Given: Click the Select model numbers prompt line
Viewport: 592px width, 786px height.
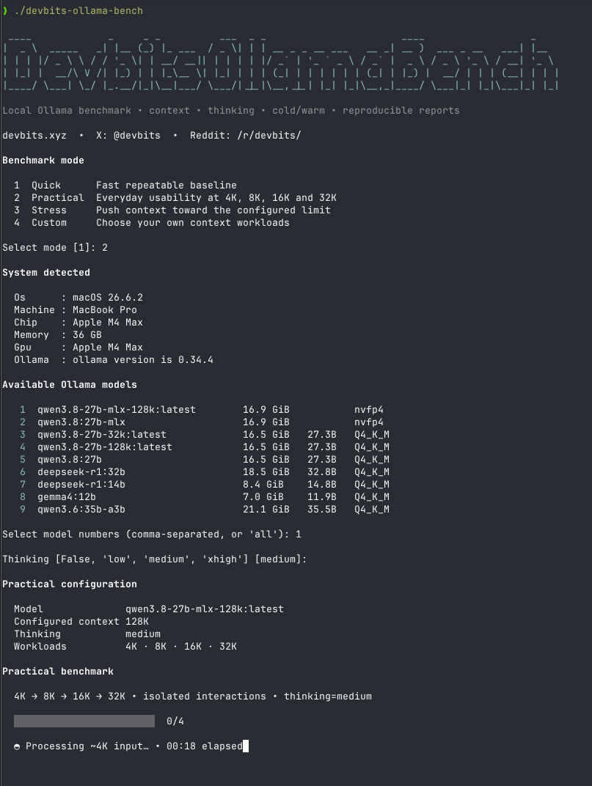Looking at the screenshot, I should coord(152,535).
